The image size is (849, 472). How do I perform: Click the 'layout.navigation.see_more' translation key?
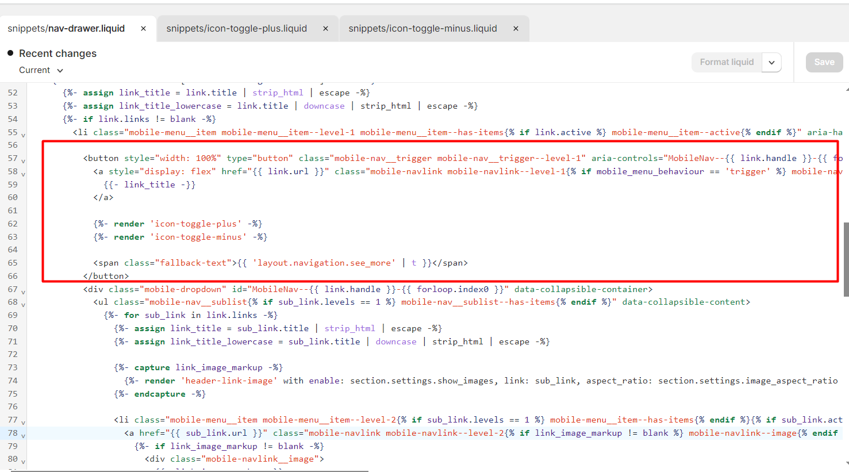pos(324,263)
